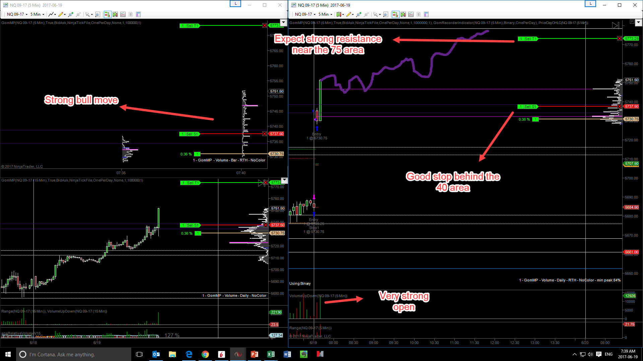Open cursor mode dropdown in left window
The height and width of the screenshot is (361, 643).
tap(89, 14)
